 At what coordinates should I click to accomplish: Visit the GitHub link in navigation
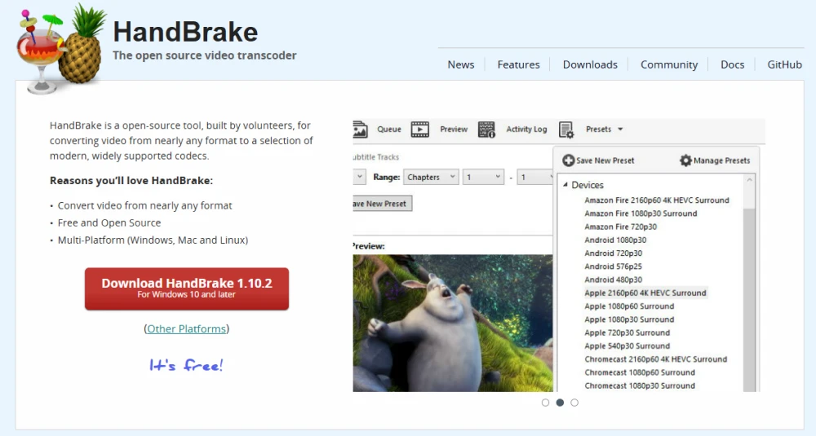(x=784, y=64)
